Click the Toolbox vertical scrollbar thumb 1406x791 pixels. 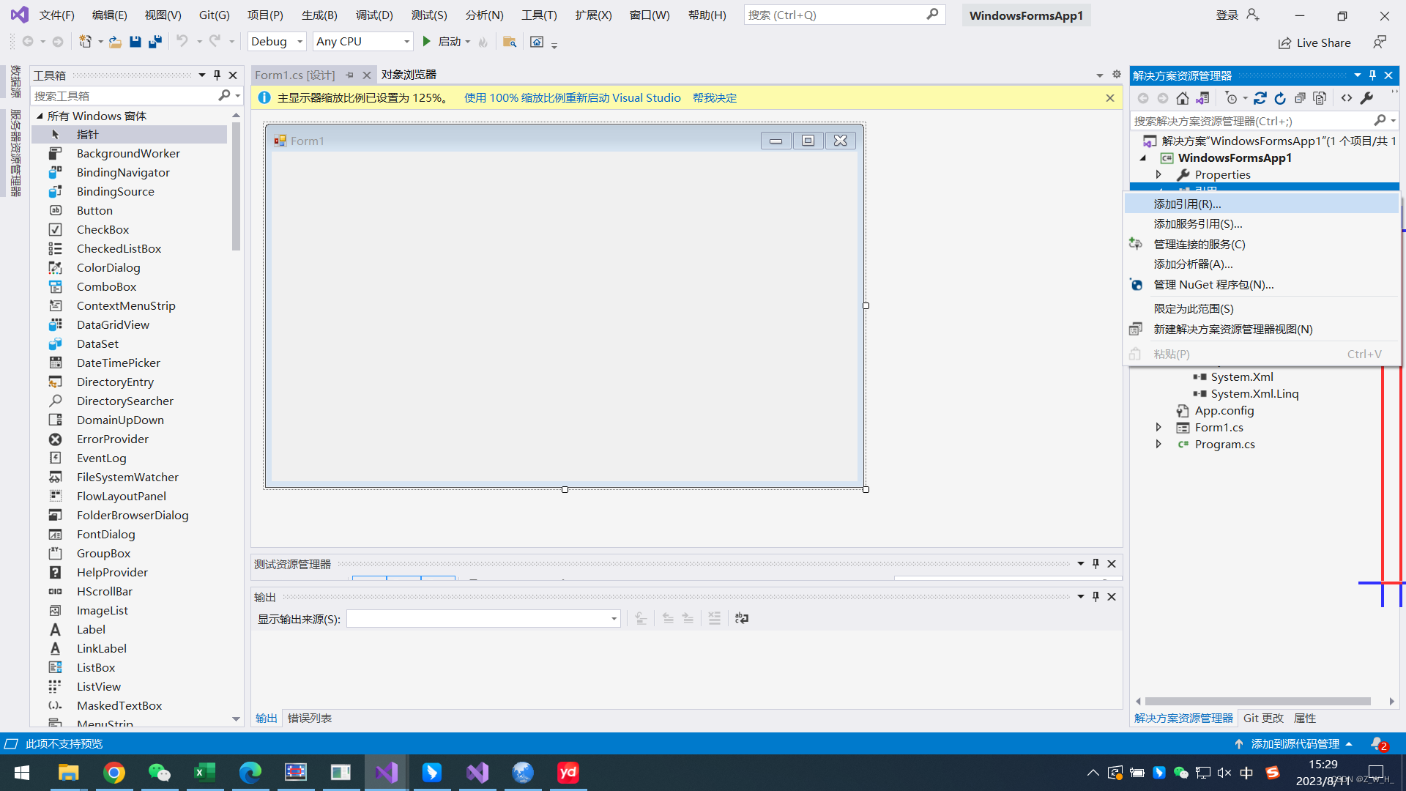point(236,187)
